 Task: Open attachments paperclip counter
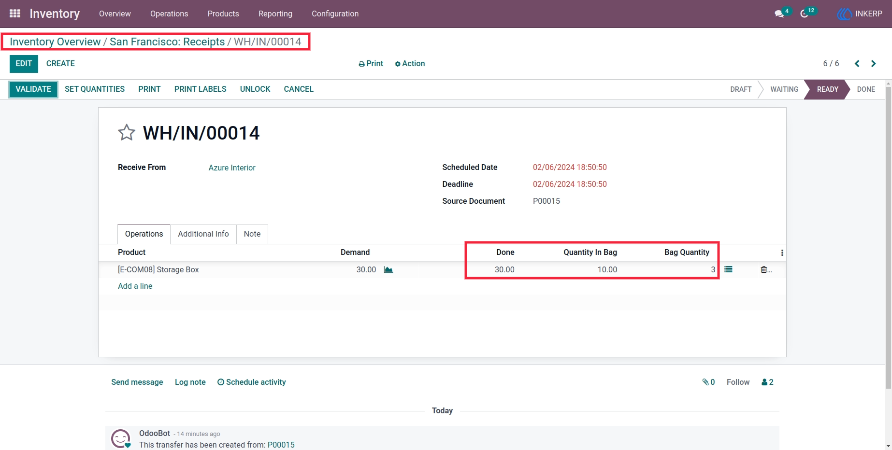tap(708, 382)
